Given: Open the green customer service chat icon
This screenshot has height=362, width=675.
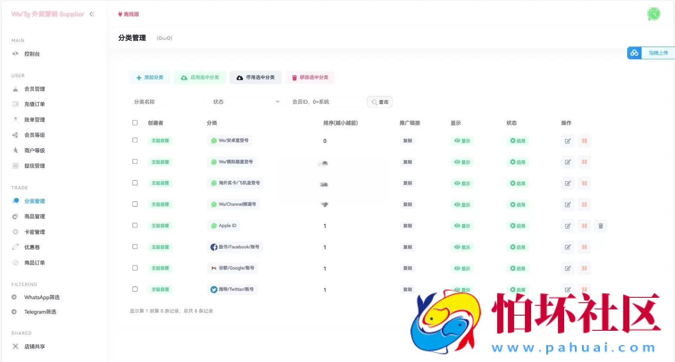Looking at the screenshot, I should pyautogui.click(x=654, y=14).
